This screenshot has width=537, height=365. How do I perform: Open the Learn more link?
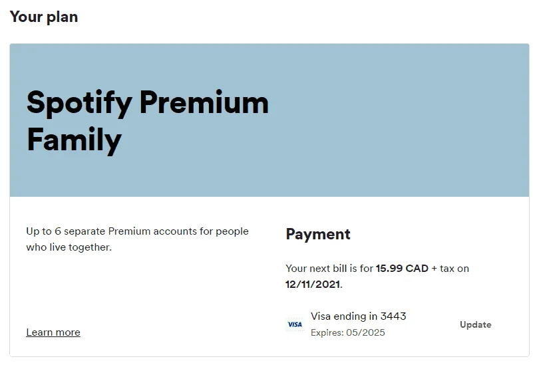53,332
